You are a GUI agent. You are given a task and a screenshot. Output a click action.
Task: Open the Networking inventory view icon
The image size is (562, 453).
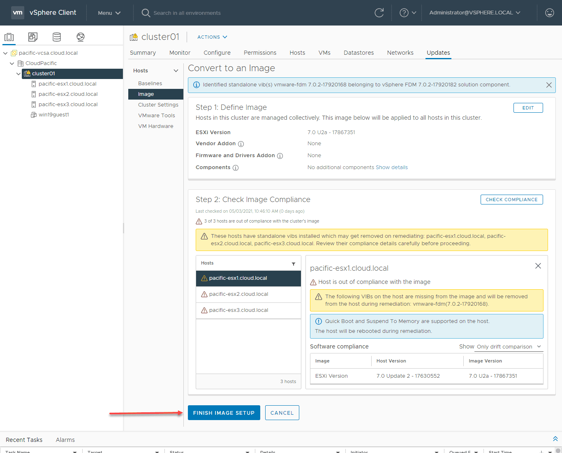tap(81, 37)
